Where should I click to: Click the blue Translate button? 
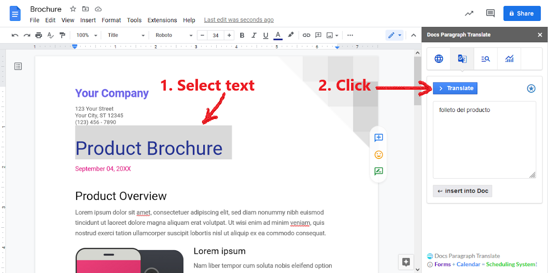coord(455,88)
